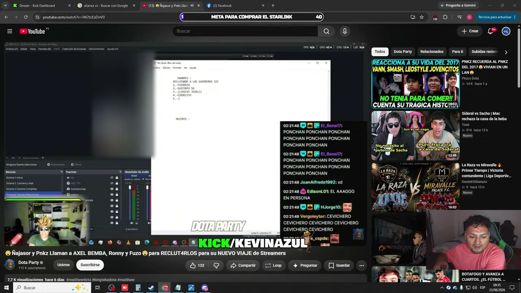Click the Loop button
The height and width of the screenshot is (293, 521).
tap(274, 265)
